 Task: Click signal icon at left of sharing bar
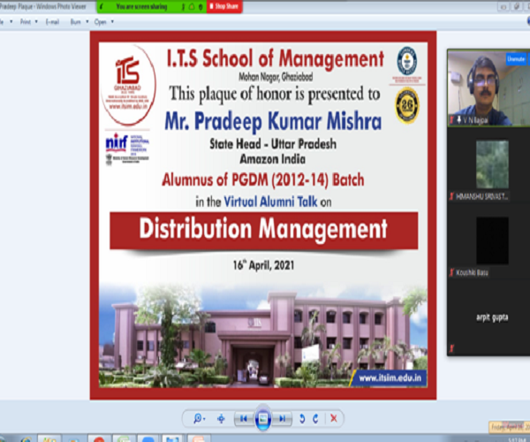(102, 7)
